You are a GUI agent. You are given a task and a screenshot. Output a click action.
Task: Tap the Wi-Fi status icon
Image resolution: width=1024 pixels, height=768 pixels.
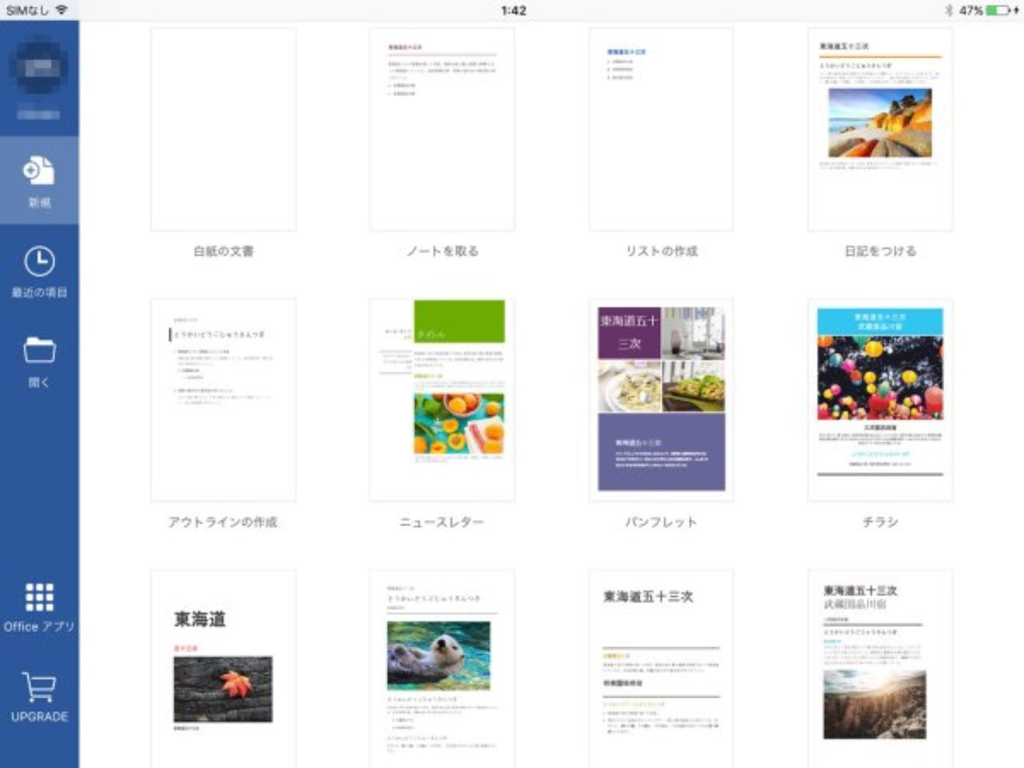point(62,10)
